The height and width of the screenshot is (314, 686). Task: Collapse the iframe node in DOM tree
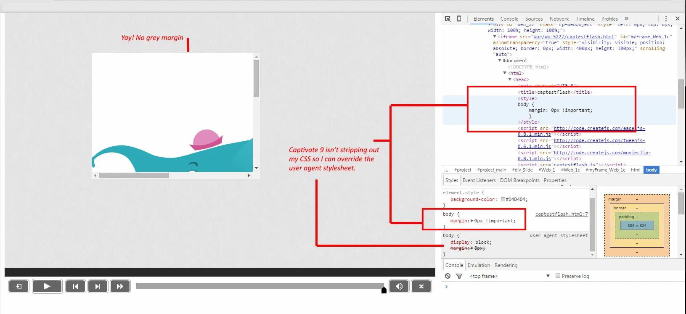point(495,37)
